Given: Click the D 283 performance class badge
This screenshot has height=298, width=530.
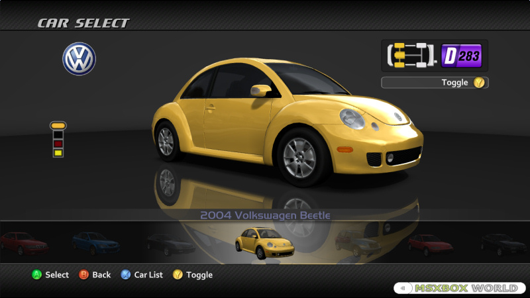Looking at the screenshot, I should 461,56.
